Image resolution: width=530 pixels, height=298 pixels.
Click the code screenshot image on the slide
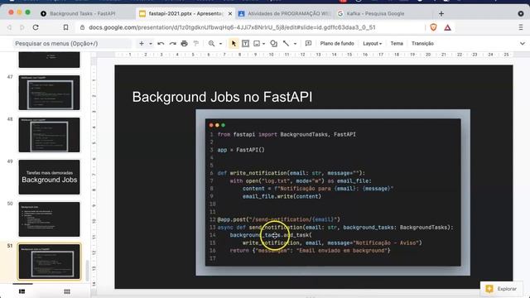[333, 193]
